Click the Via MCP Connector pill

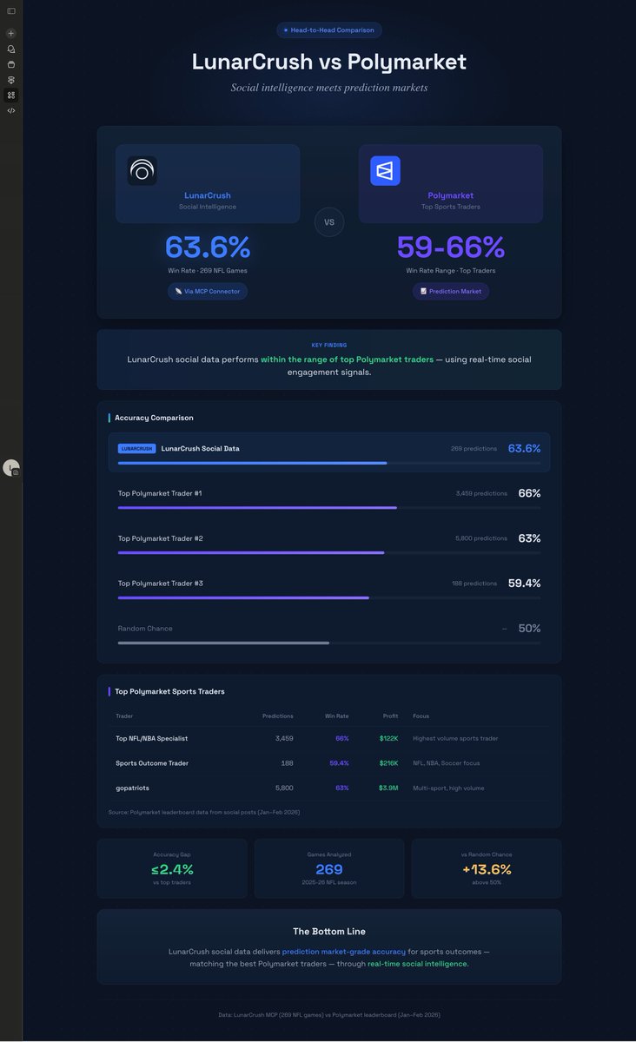[x=208, y=292]
